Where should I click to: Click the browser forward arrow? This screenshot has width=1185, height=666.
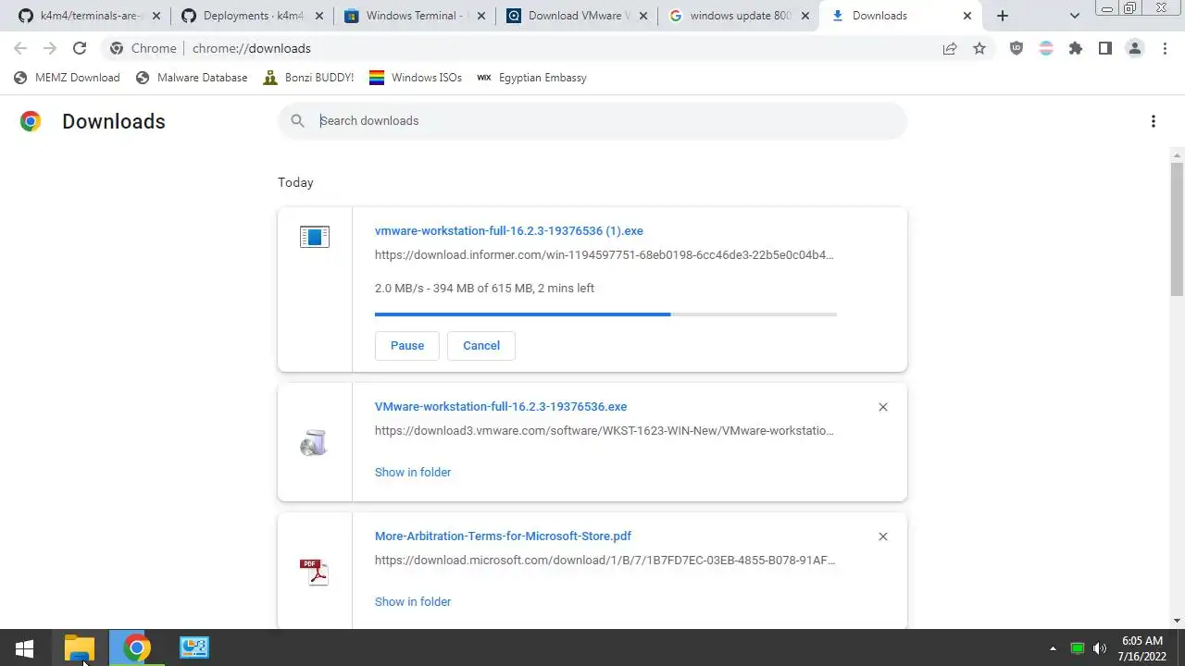tap(50, 48)
